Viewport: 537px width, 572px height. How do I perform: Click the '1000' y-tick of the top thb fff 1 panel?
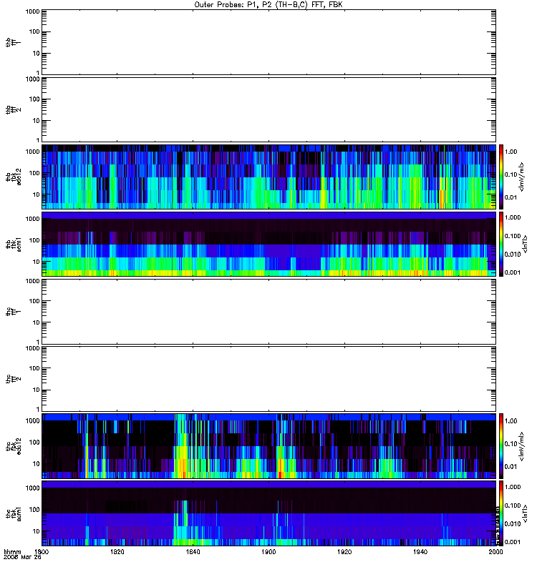[32, 11]
